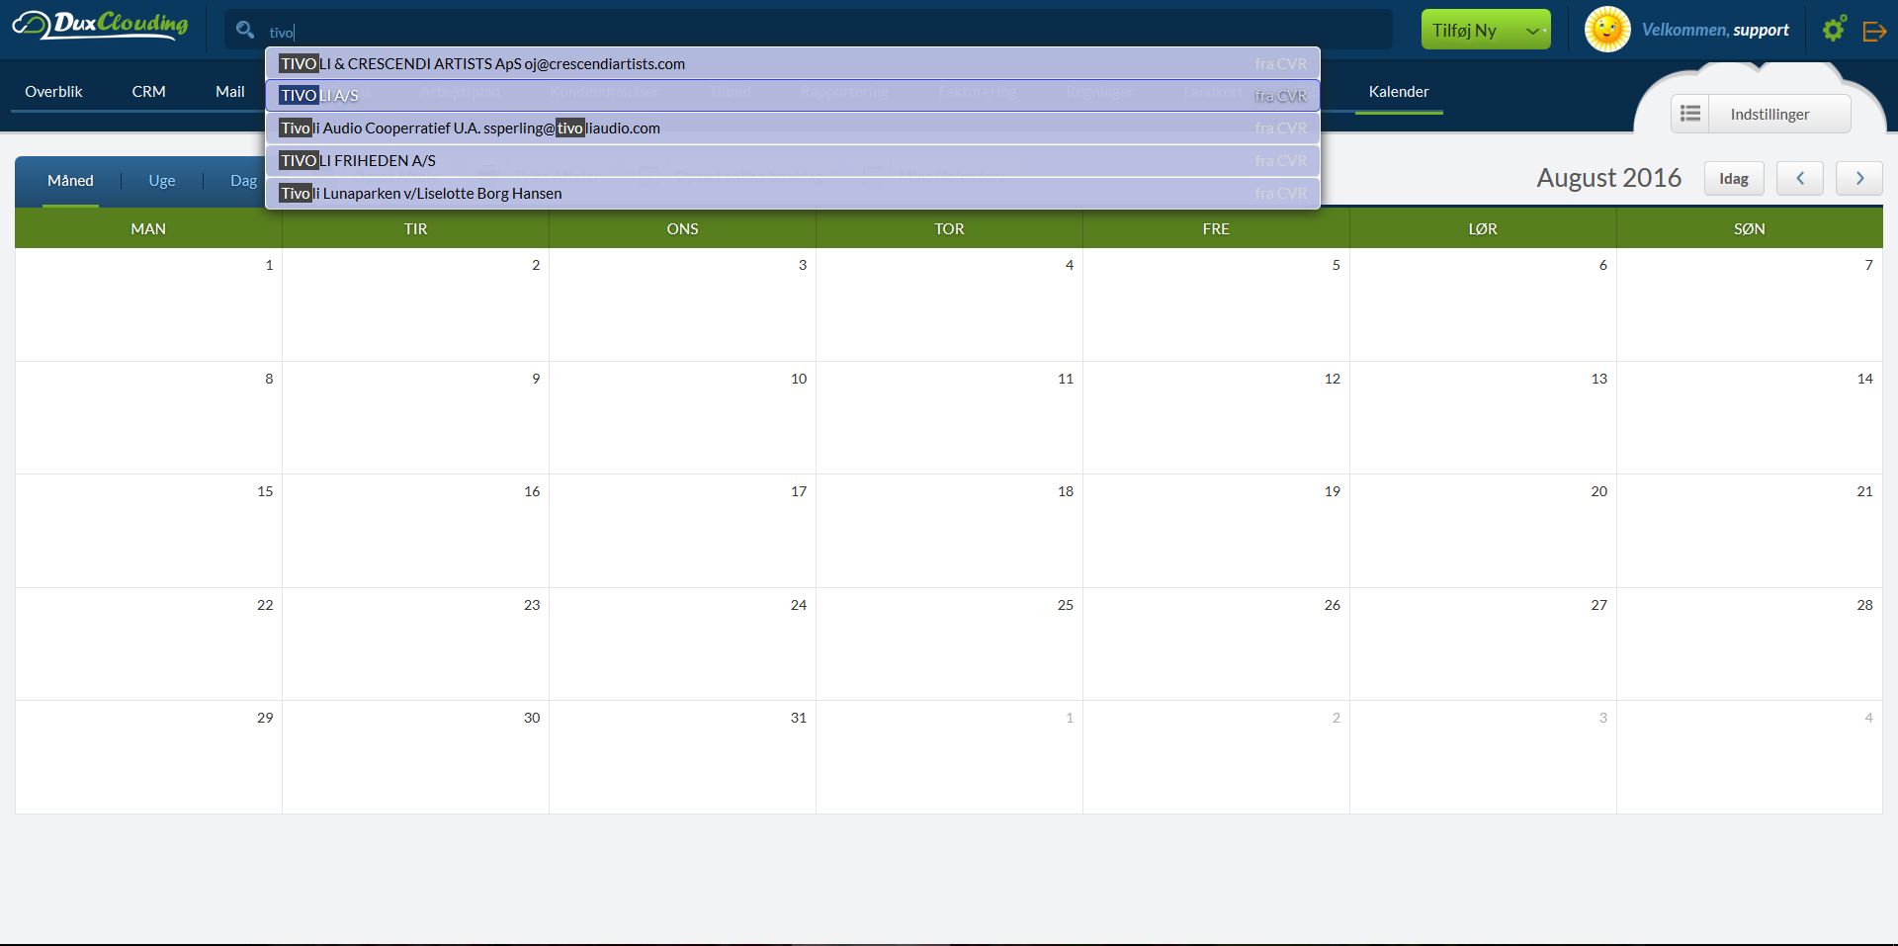This screenshot has height=946, width=1898.
Task: Go to previous month with left chevron
Action: click(x=1800, y=178)
